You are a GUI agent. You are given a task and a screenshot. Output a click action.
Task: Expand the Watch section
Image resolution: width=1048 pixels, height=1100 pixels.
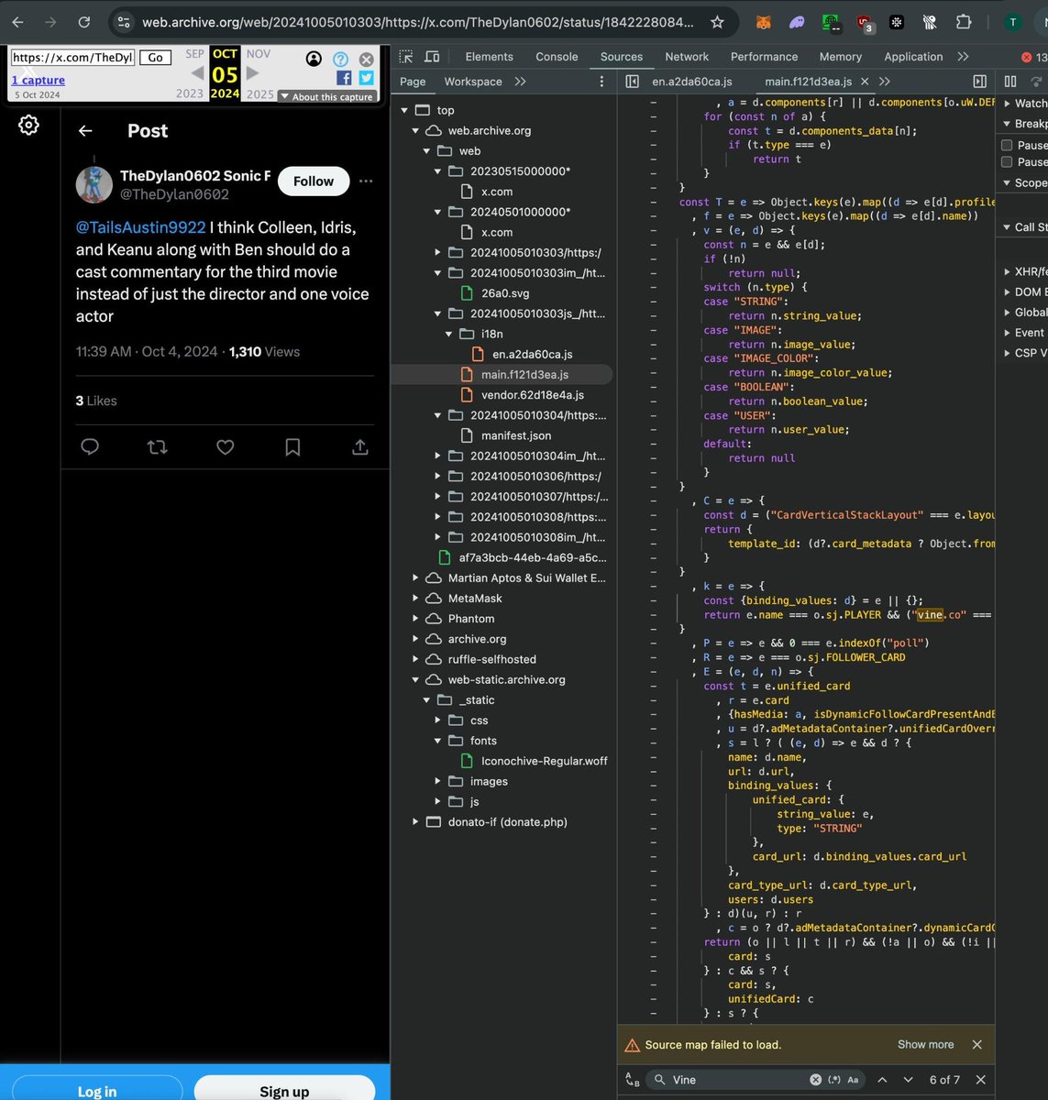(1007, 104)
